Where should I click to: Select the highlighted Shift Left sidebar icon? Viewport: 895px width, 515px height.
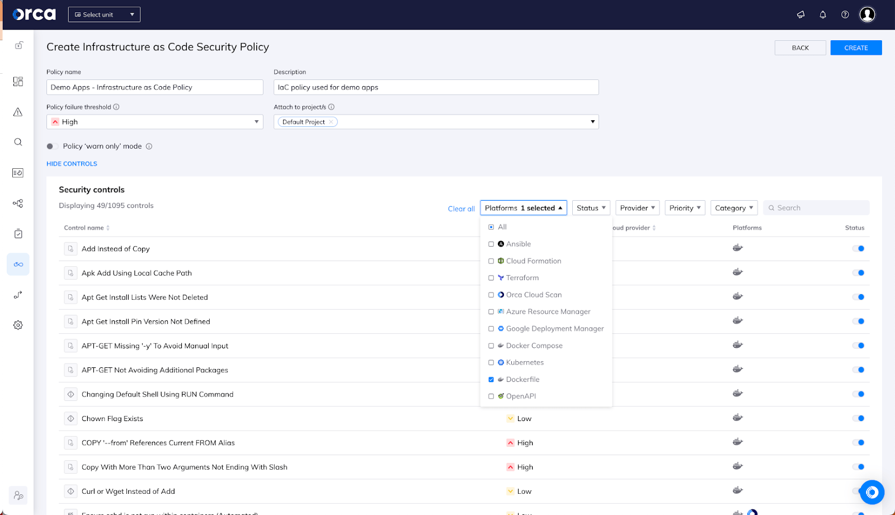point(17,264)
